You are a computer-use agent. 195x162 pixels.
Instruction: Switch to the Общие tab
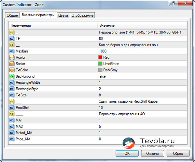pos(12,15)
